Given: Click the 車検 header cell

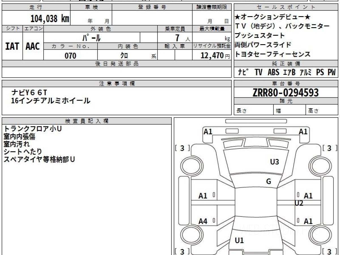Looking at the screenshot, I should pos(91,7).
